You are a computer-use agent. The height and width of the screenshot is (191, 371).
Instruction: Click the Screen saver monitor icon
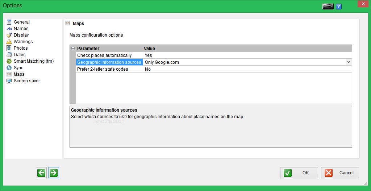(9, 81)
